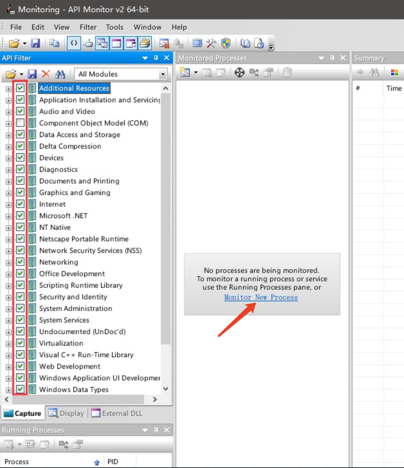Open options via the hammer and wrench icon

(x=211, y=43)
